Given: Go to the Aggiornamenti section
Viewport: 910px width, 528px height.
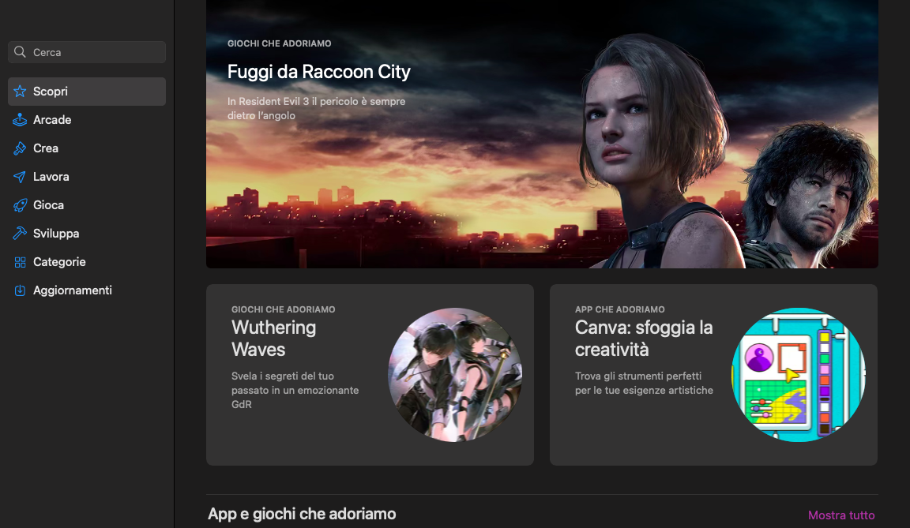Looking at the screenshot, I should coord(87,290).
